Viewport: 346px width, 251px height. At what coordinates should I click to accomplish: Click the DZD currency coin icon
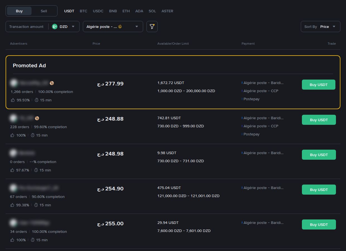[x=55, y=27]
